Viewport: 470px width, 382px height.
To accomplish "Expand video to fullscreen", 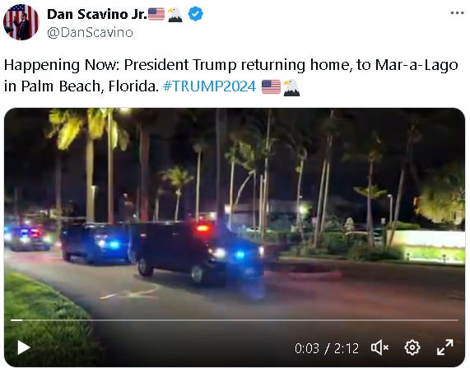I will [444, 347].
